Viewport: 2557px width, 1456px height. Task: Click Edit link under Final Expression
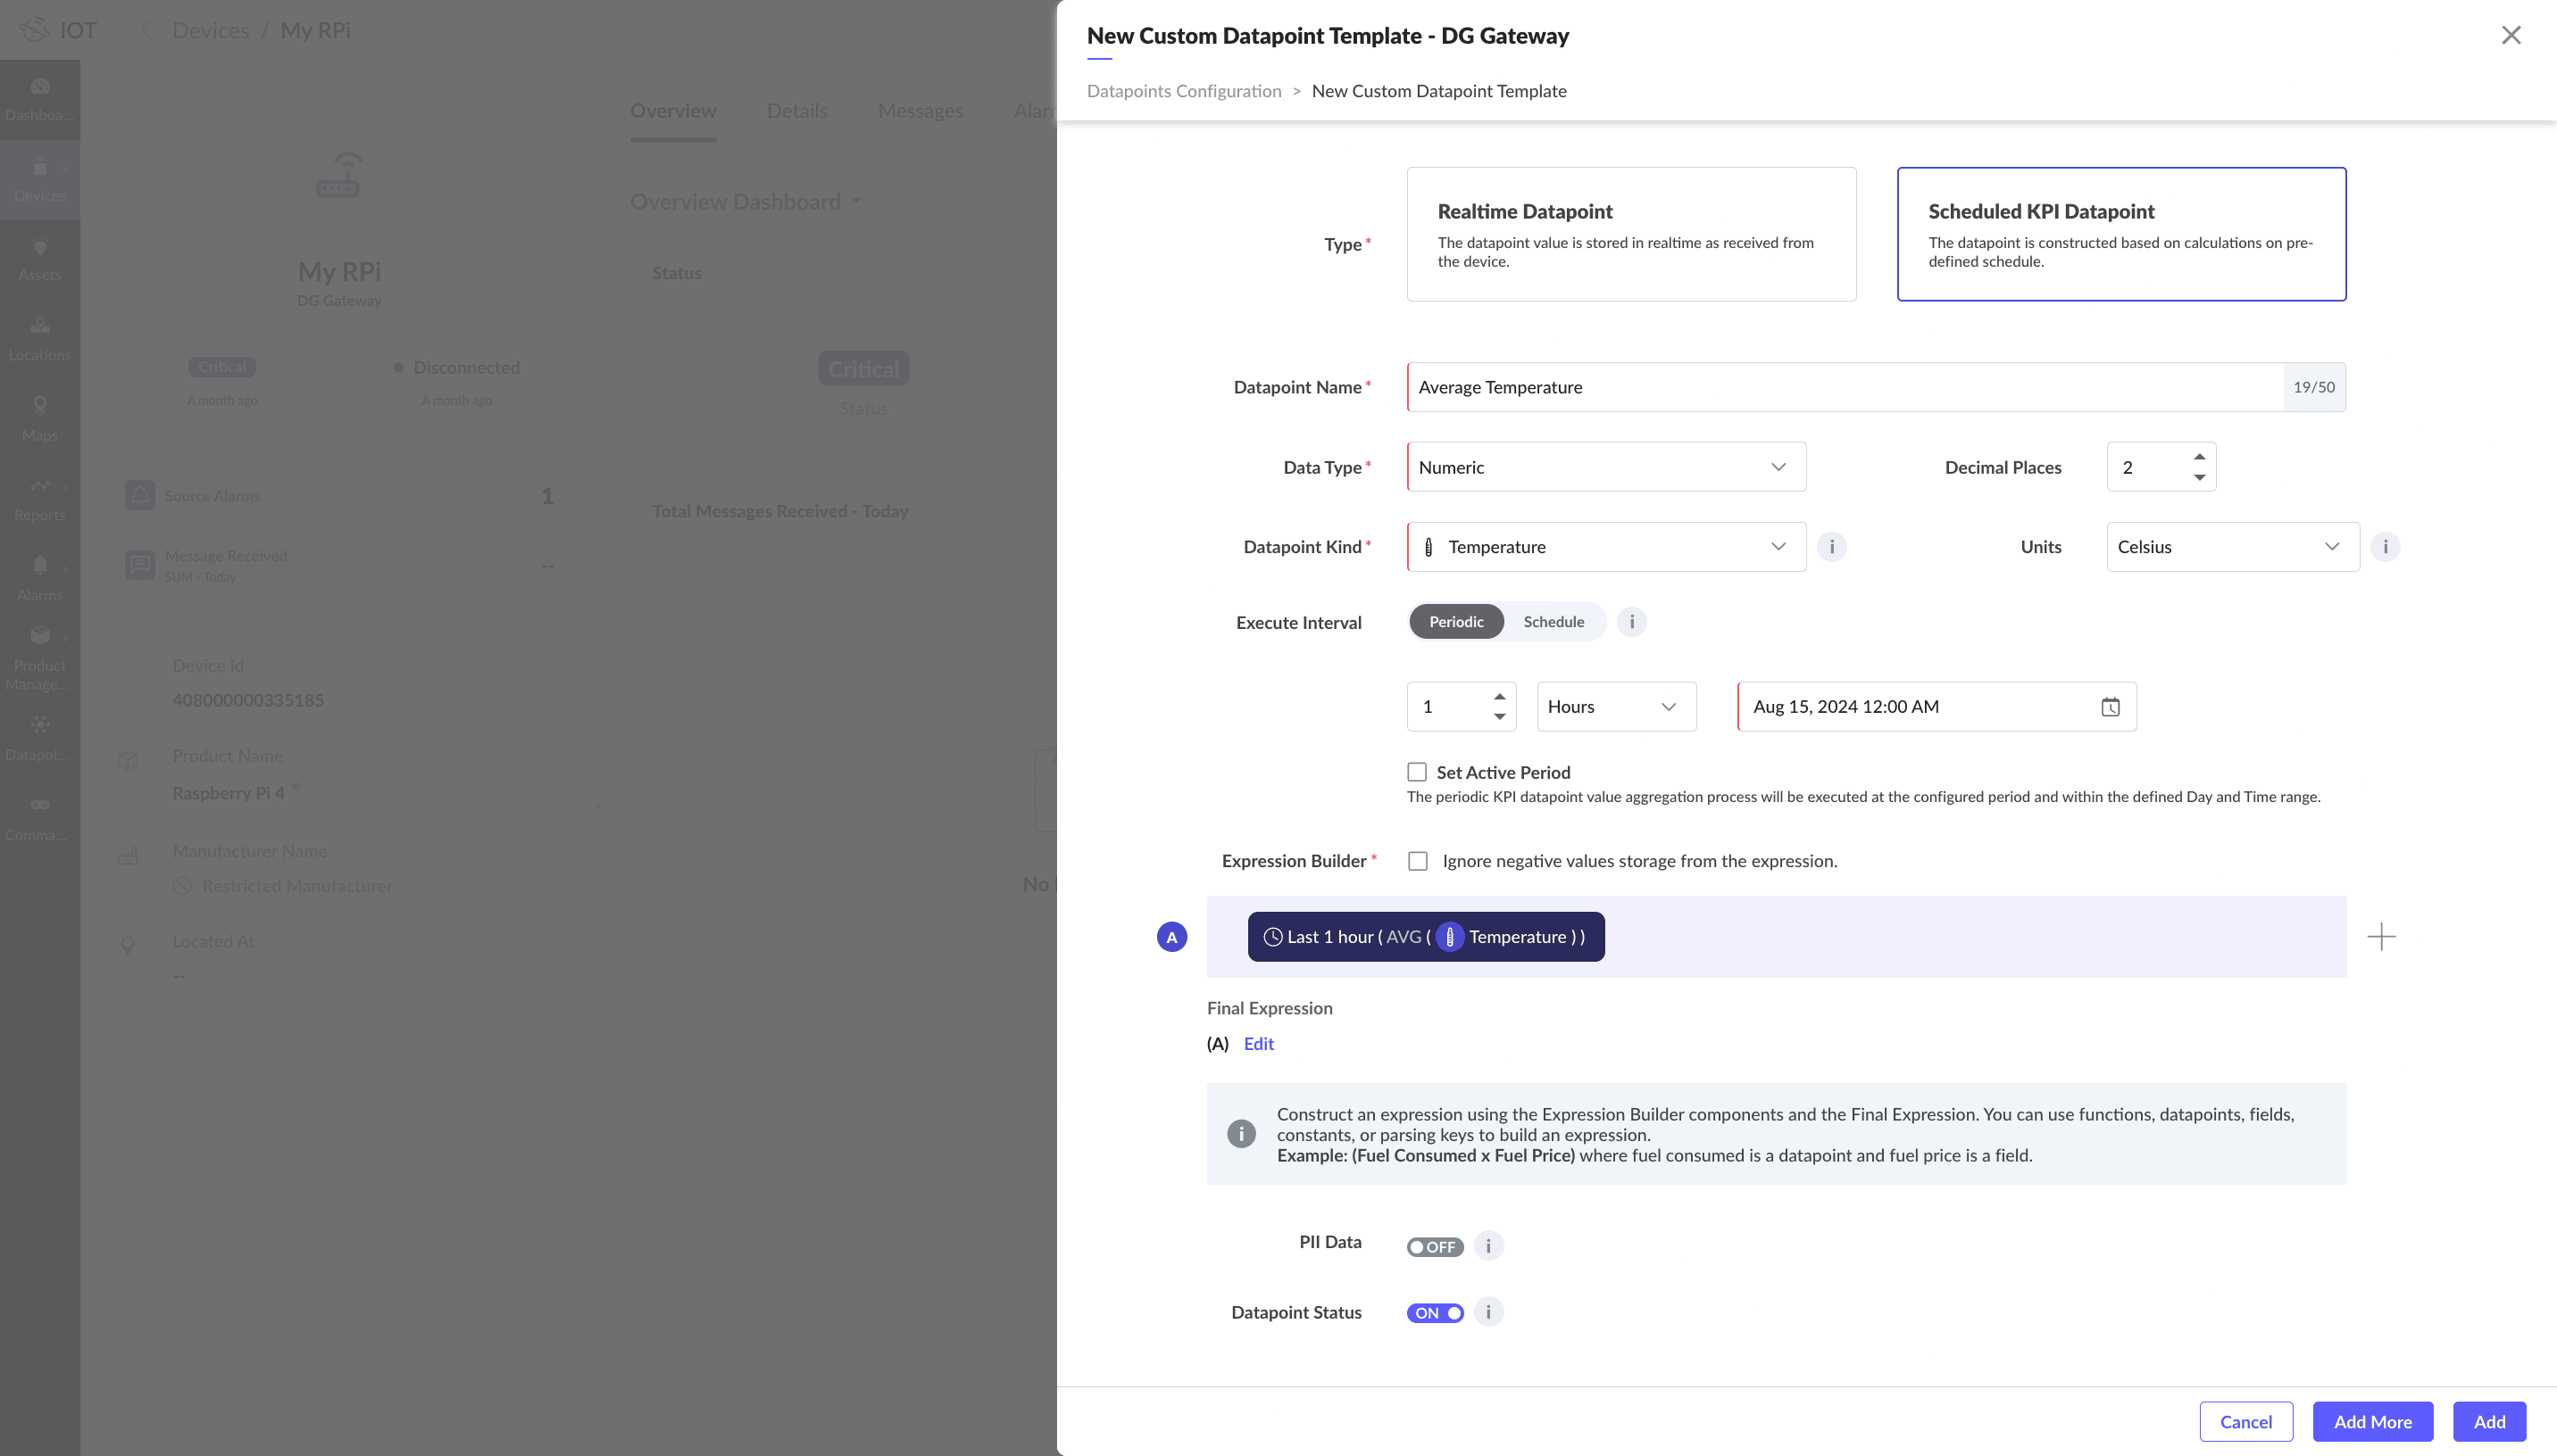(x=1259, y=1044)
